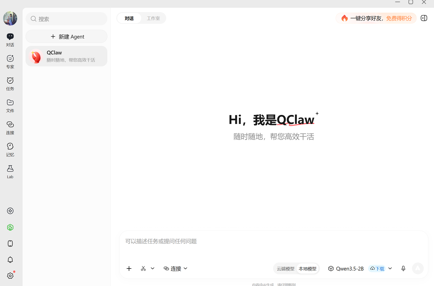This screenshot has width=434, height=286.
Task: Click the Qwen3.5-2B model name
Action: [x=350, y=269]
